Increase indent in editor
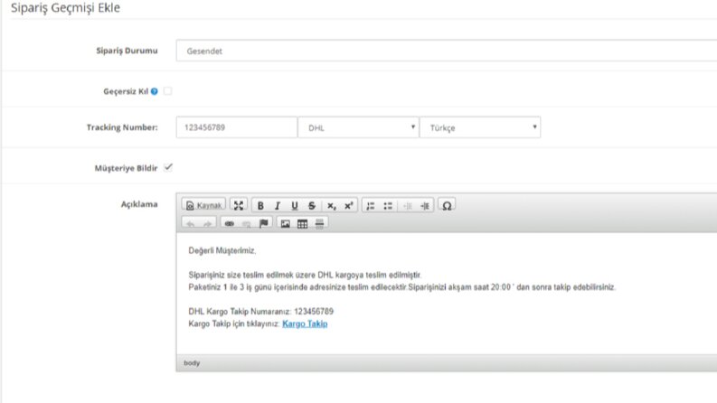The image size is (717, 403). click(x=425, y=206)
